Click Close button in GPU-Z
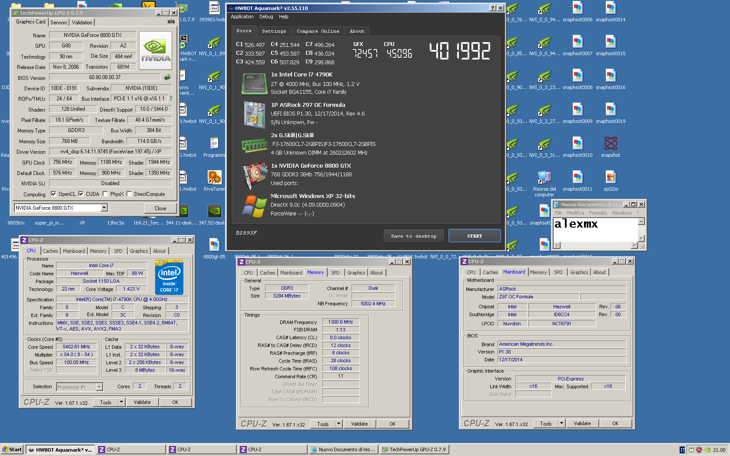The width and height of the screenshot is (730, 456). tap(160, 208)
